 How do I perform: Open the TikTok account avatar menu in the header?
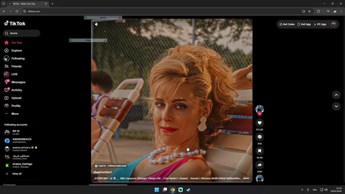click(334, 24)
